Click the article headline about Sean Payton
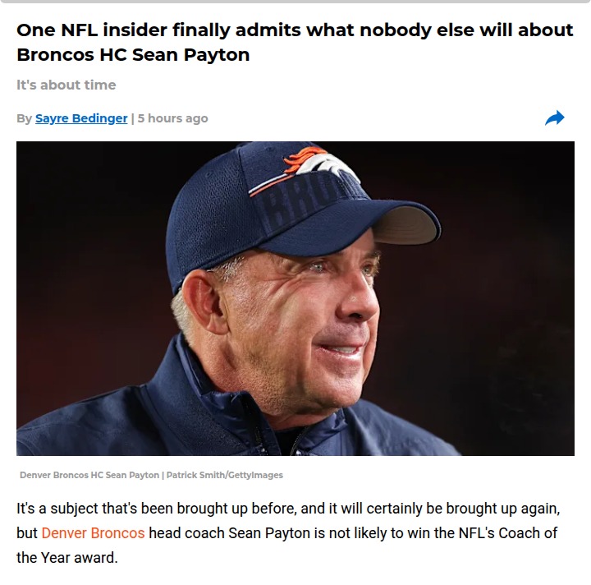Screen dimensions: 591x585 tap(295, 43)
